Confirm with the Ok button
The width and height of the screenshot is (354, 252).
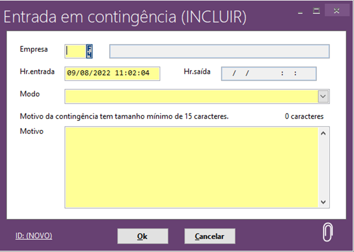click(x=142, y=236)
